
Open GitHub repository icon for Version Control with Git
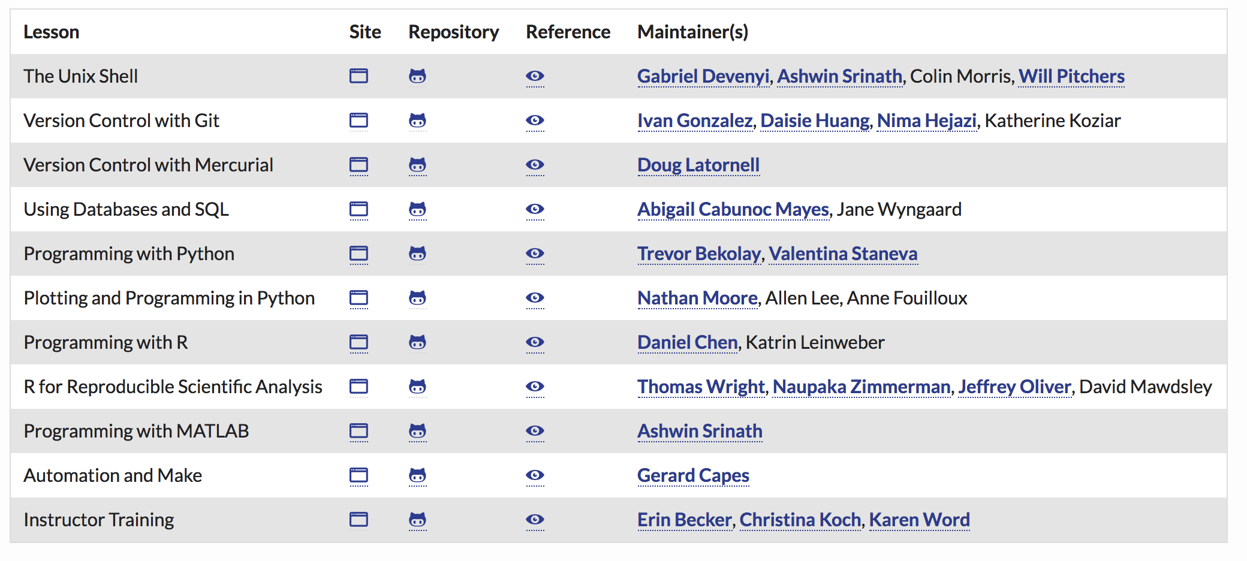click(417, 120)
